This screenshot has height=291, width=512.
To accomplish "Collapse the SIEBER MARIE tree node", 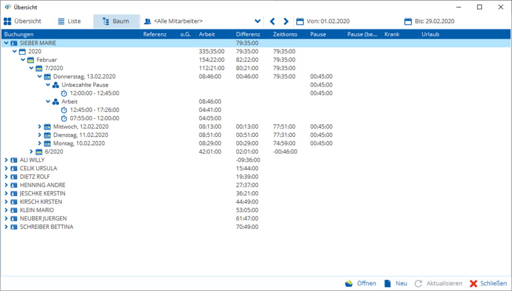I will [x=6, y=43].
